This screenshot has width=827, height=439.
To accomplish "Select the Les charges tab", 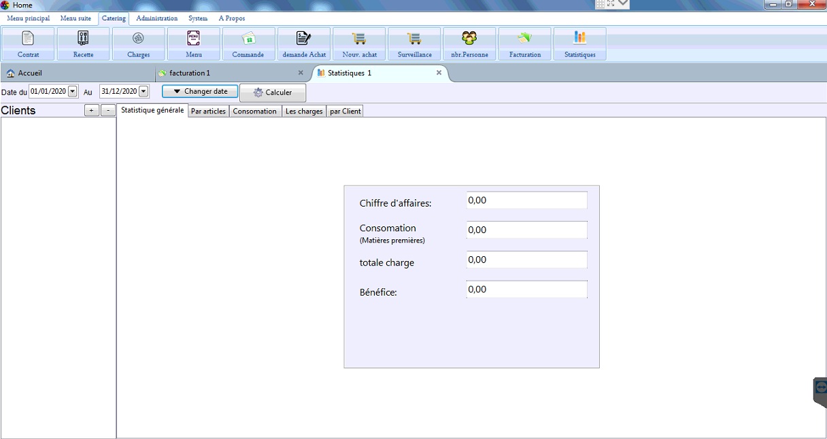I will (304, 111).
